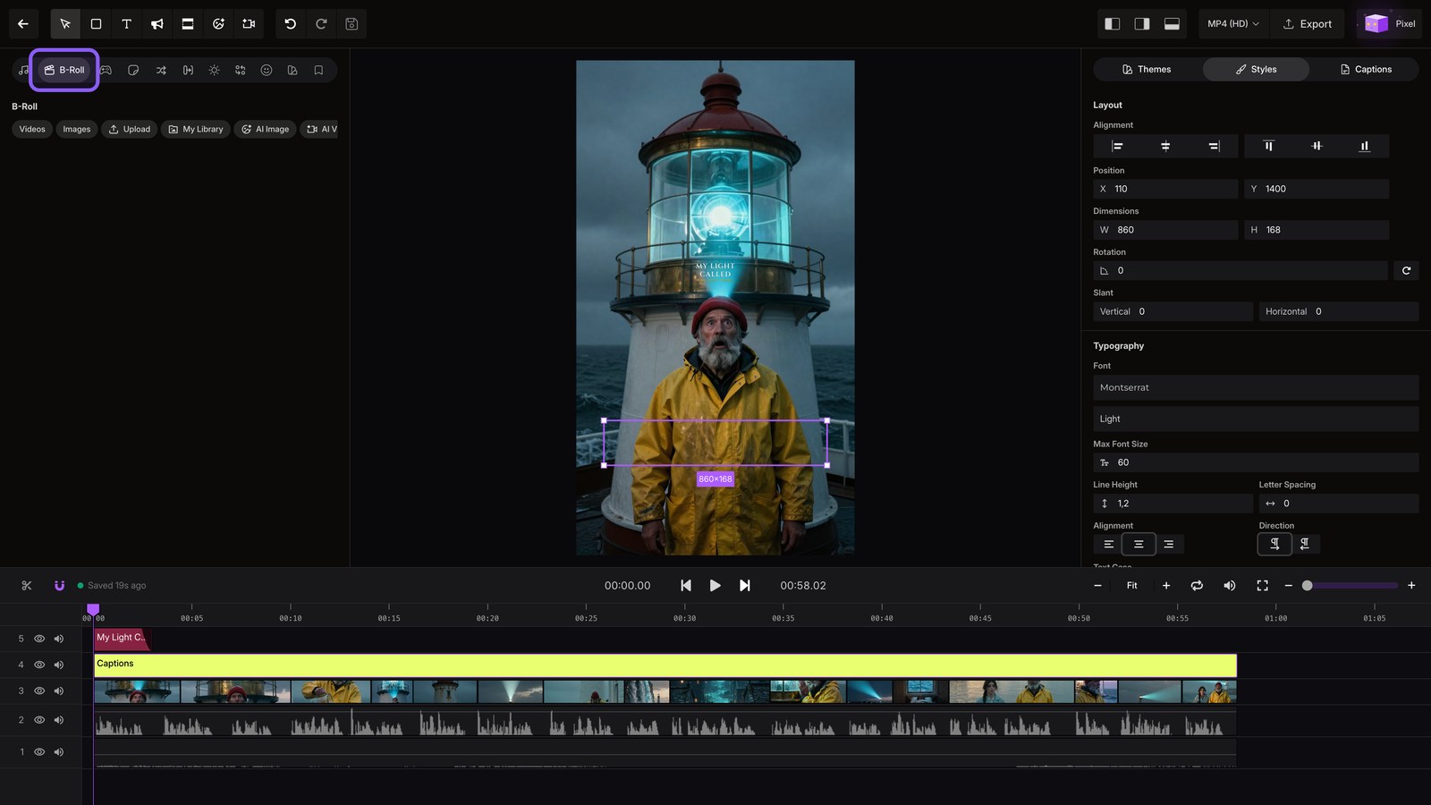Screen dimensions: 1431x805
Task: Mute track 3 speaker icon
Action: 59,691
